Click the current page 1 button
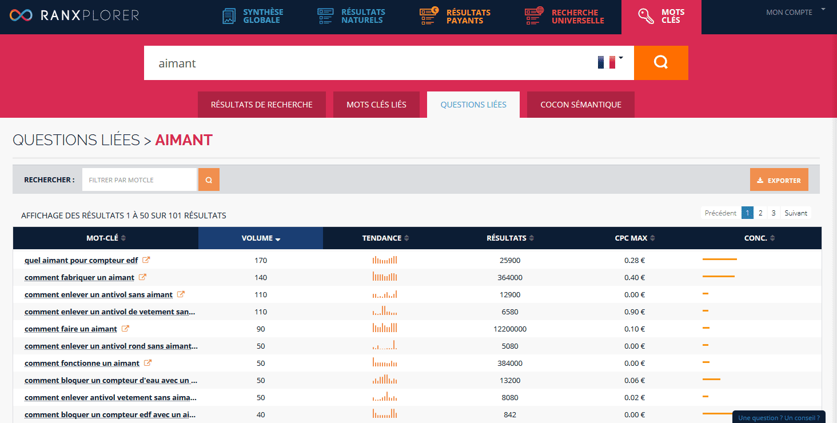 point(747,213)
